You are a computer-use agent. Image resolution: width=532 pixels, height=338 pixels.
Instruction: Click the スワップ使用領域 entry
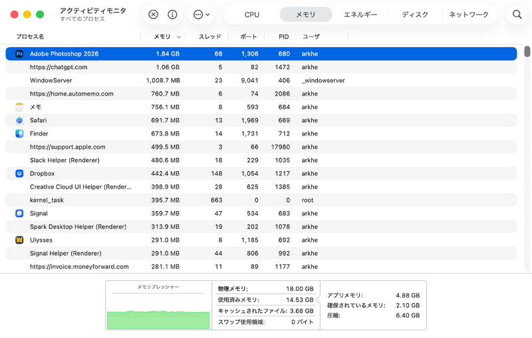click(265, 322)
